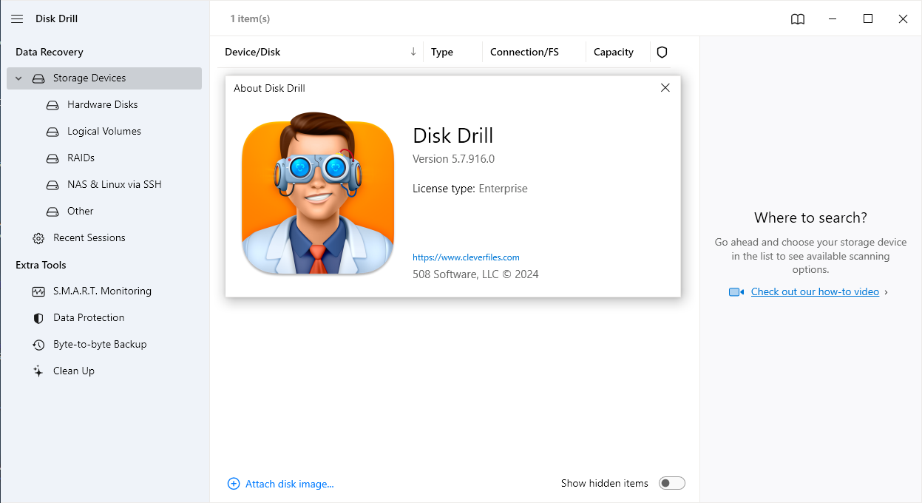Image resolution: width=922 pixels, height=503 pixels.
Task: Click the Disk Drill mascot logo image
Action: point(318,194)
